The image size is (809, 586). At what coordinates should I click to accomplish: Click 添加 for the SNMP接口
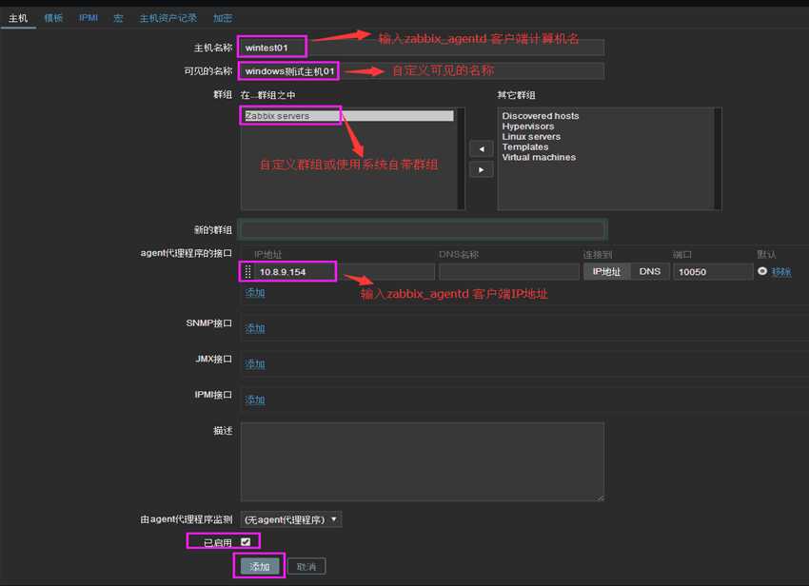pos(255,328)
